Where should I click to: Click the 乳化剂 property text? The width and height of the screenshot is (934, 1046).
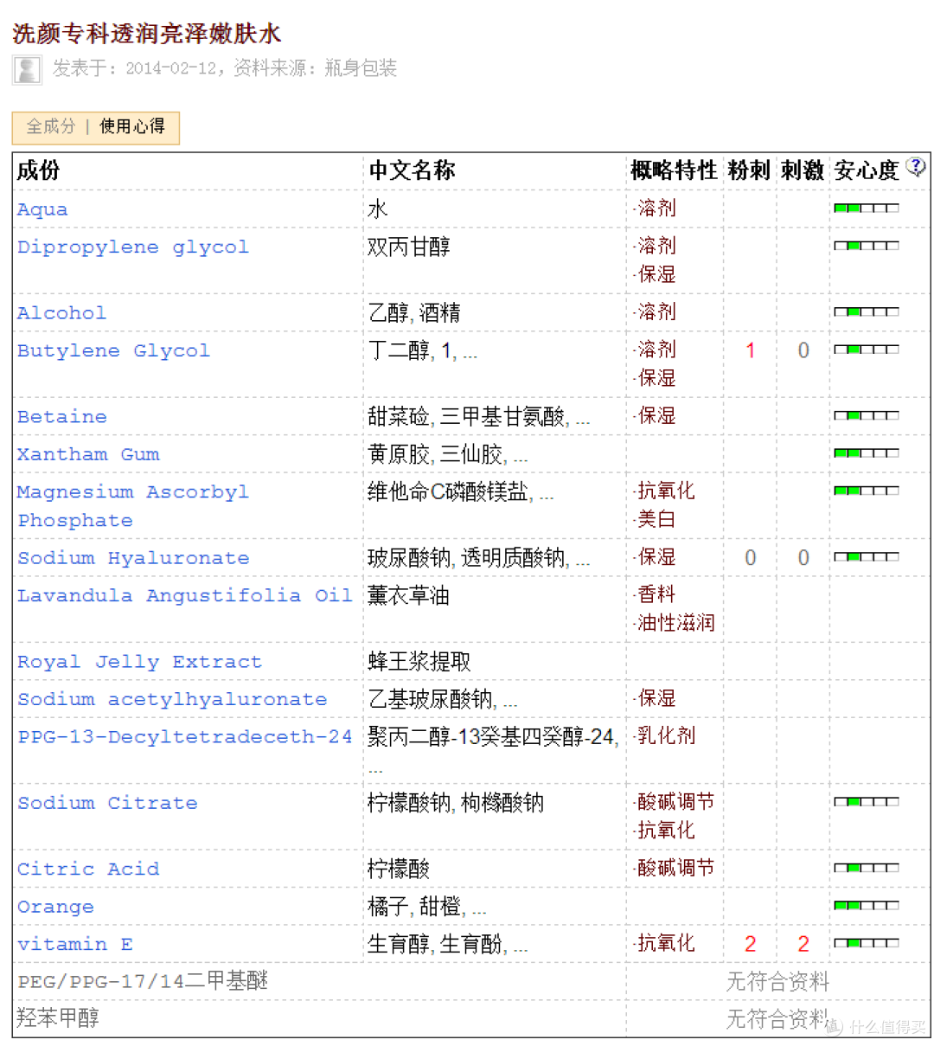[666, 735]
